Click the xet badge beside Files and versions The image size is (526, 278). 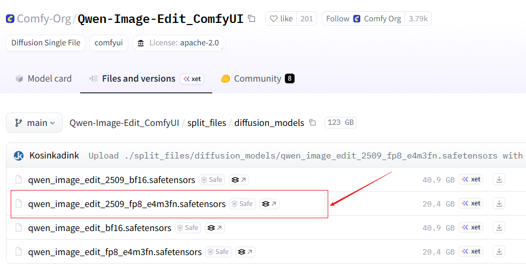click(x=192, y=79)
